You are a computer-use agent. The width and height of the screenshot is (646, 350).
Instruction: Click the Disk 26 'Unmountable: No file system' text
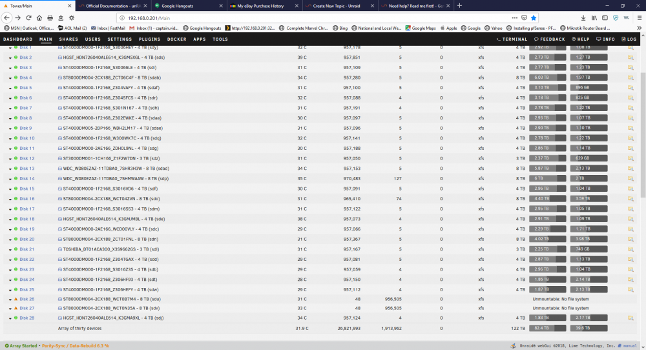pyautogui.click(x=561, y=300)
